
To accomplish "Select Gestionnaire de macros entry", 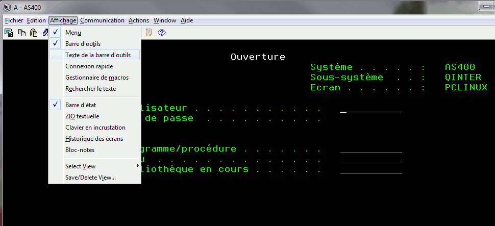I will tap(97, 78).
